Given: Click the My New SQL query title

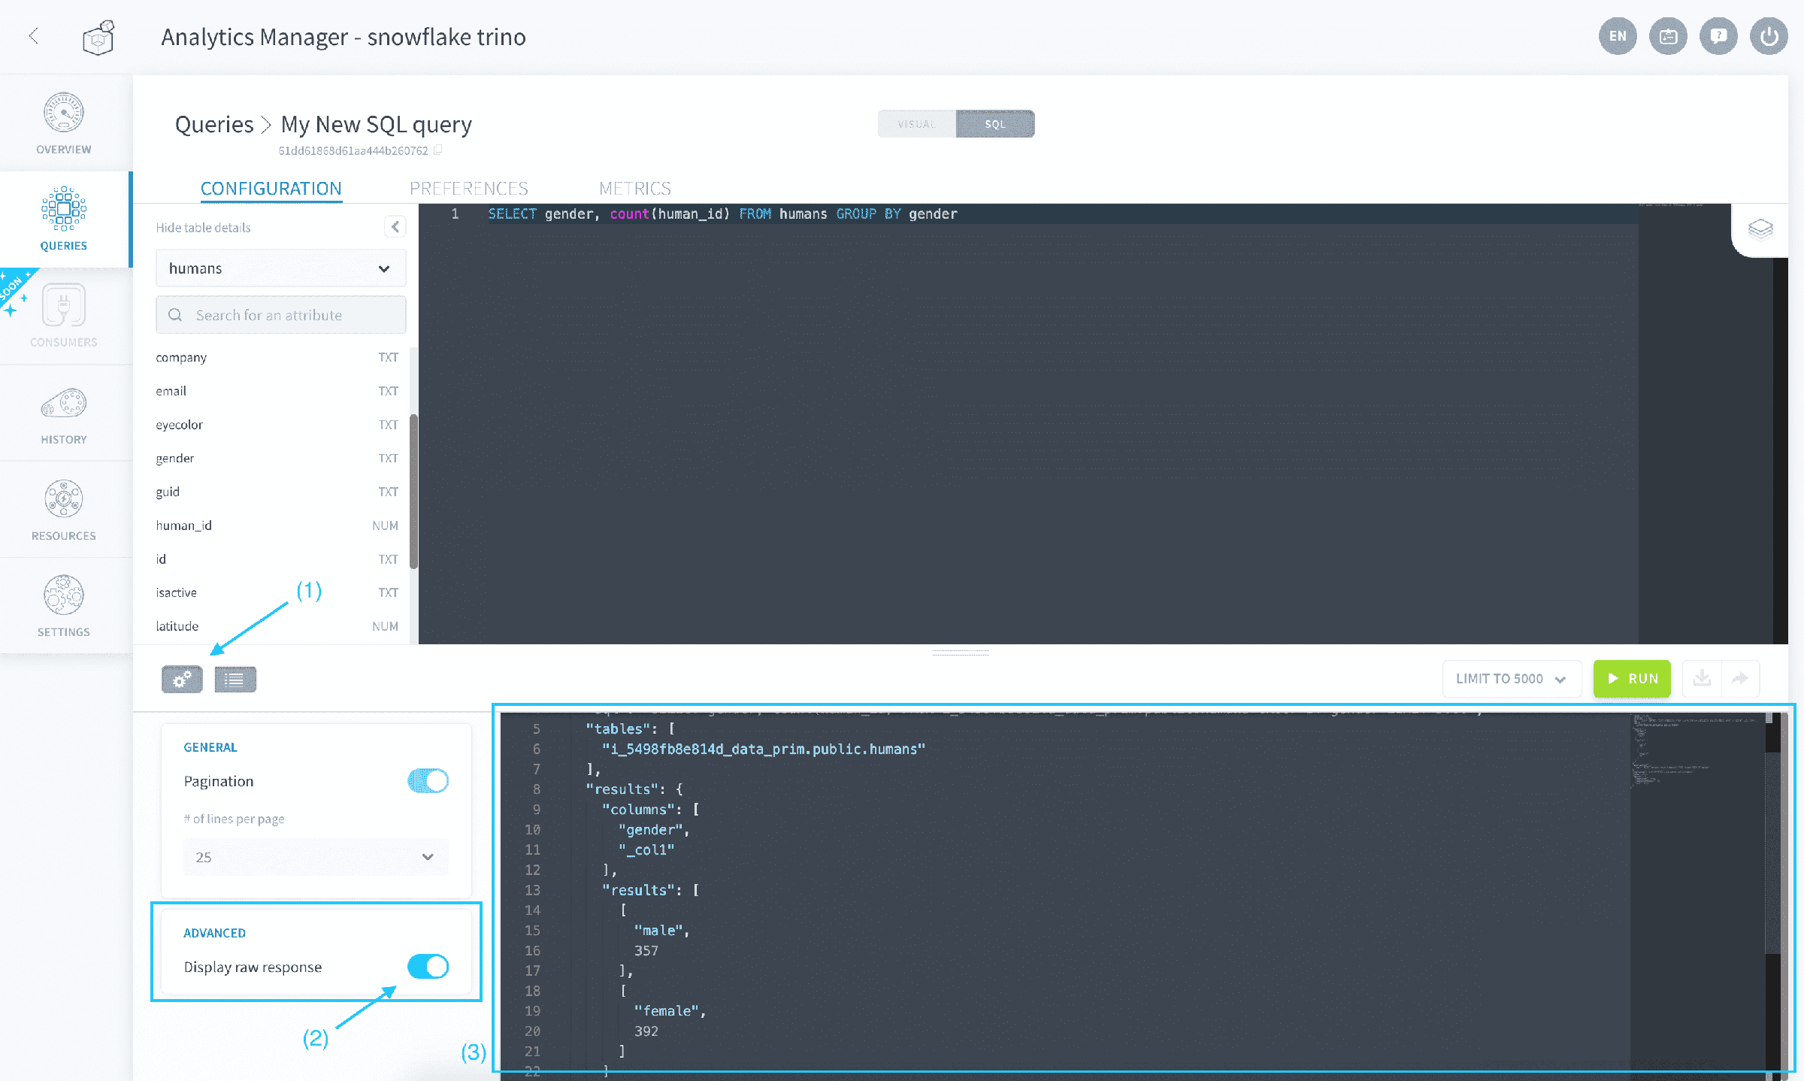Looking at the screenshot, I should click(x=377, y=124).
